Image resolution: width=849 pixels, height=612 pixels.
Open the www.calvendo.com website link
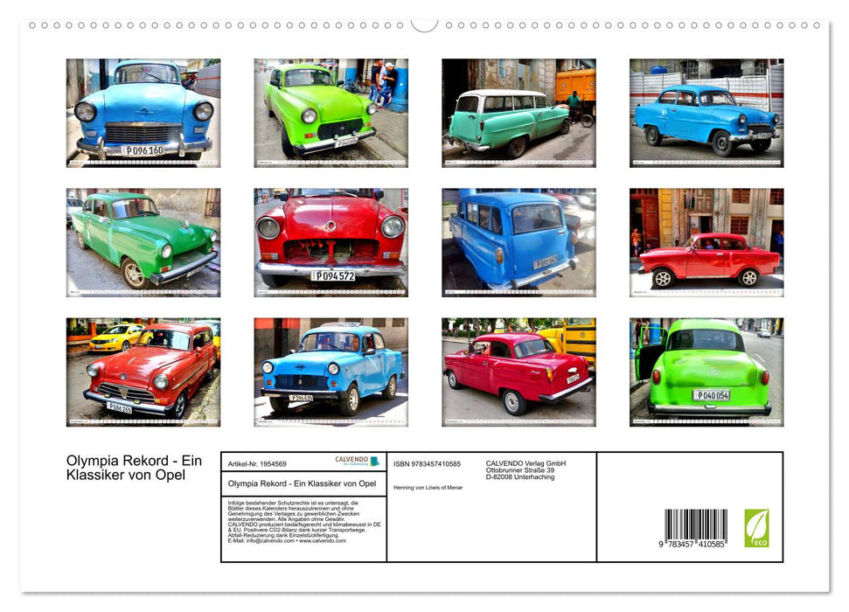pos(322,541)
